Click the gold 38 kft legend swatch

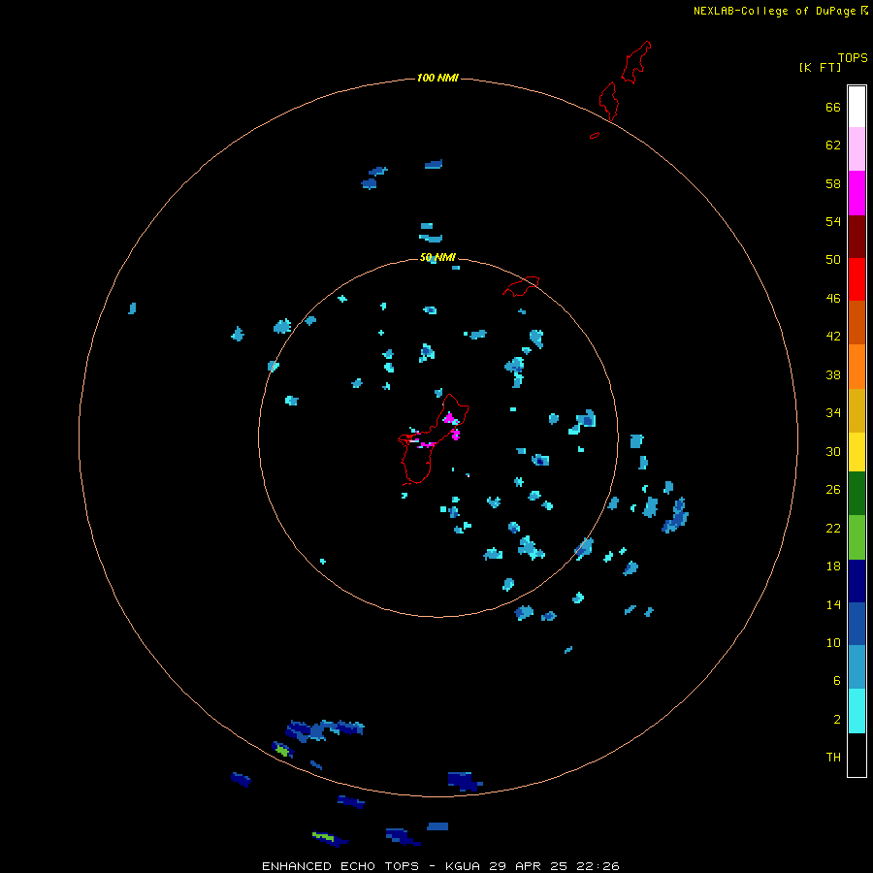click(857, 411)
